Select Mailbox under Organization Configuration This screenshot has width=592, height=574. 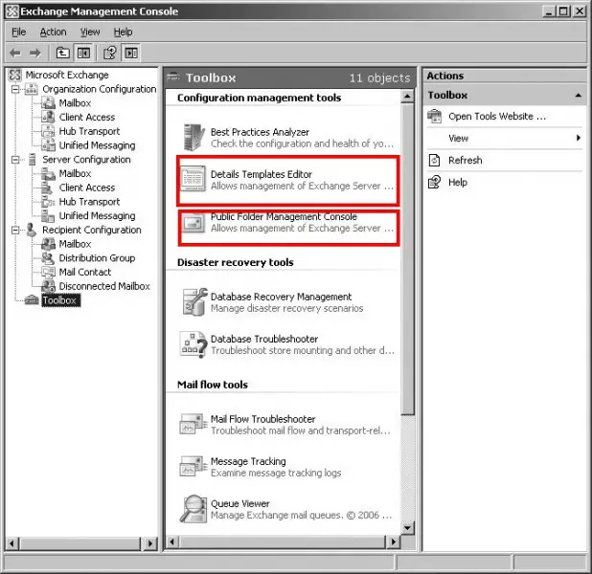(75, 103)
